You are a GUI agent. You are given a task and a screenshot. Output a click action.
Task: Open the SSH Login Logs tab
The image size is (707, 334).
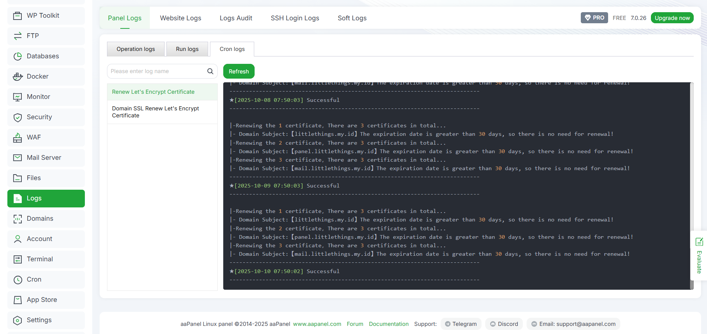(x=295, y=18)
